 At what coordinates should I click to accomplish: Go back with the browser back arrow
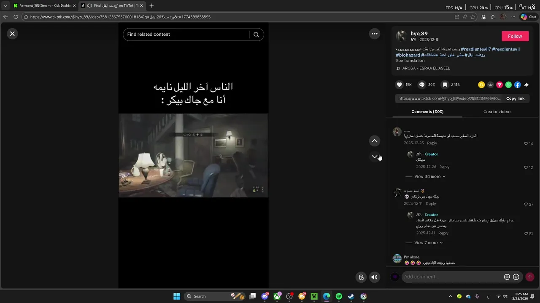pyautogui.click(x=5, y=17)
